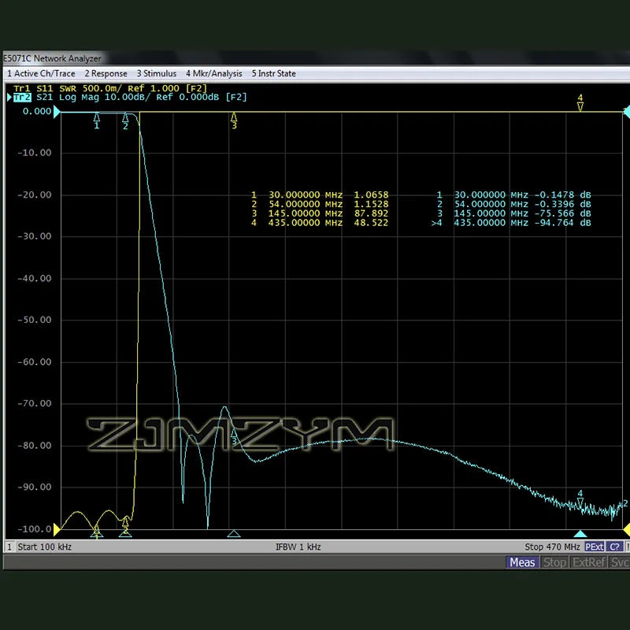Click the C? correction indicator
Viewport: 630px width, 630px height.
[615, 547]
